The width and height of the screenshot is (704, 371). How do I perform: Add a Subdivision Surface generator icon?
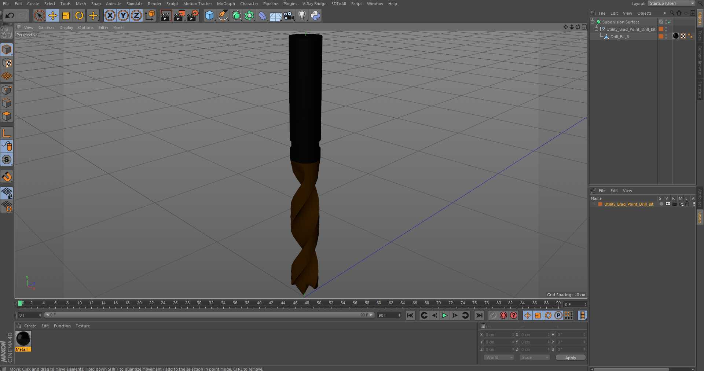(236, 15)
